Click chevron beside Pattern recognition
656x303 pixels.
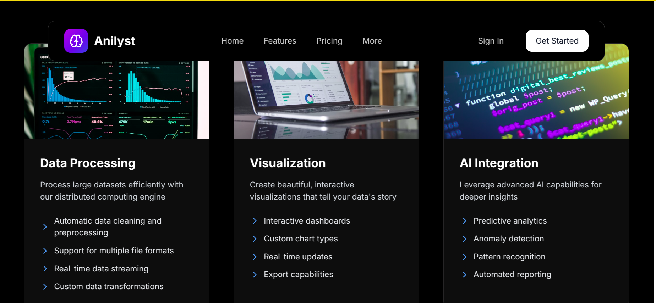(464, 257)
